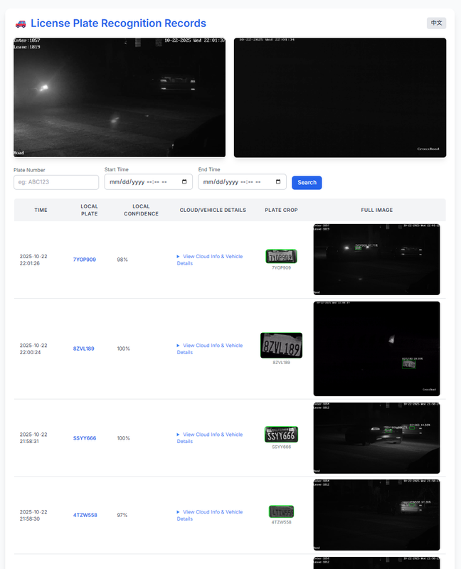
Task: Click the License Plate Recognition Records title
Action: [x=118, y=23]
